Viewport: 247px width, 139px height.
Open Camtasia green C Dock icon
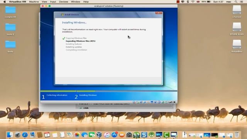(x=166, y=135)
